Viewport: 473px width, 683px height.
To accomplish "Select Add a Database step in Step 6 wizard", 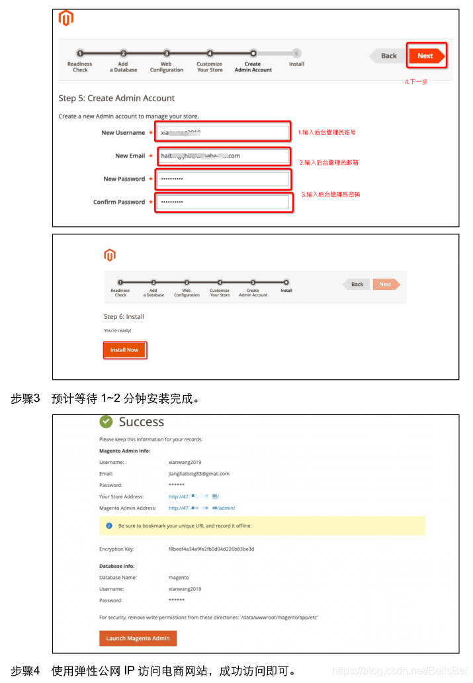I will (153, 289).
